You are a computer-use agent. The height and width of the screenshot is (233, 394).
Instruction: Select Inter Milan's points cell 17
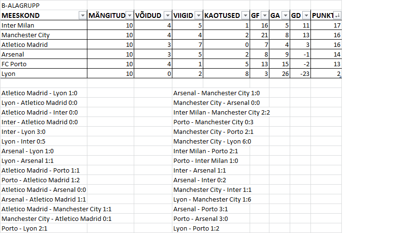(x=326, y=25)
